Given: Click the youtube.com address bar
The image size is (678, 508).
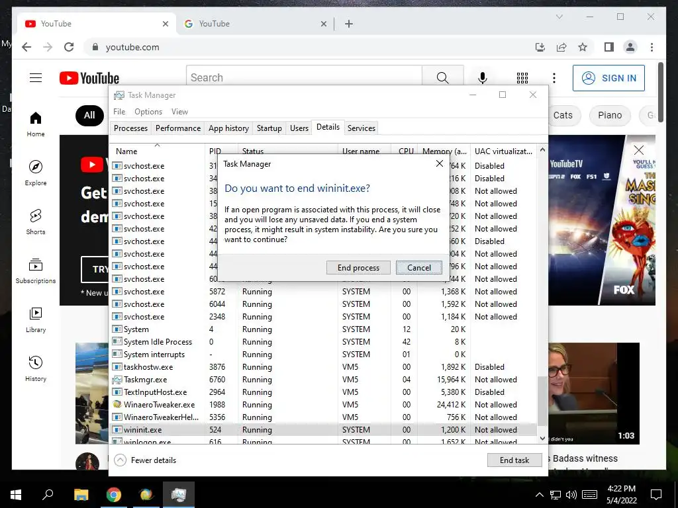Looking at the screenshot, I should click(132, 47).
